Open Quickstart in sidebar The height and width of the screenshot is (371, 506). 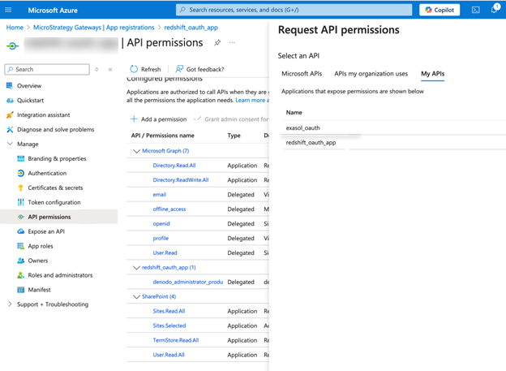pyautogui.click(x=31, y=100)
